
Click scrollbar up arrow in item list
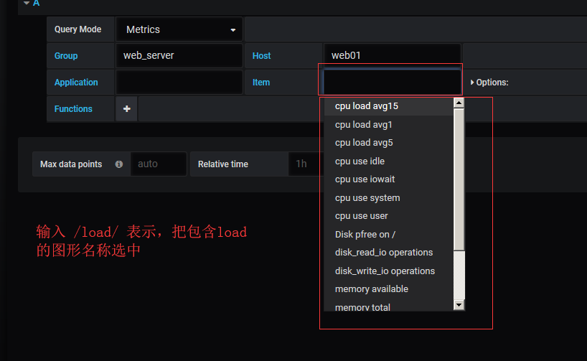coord(459,103)
